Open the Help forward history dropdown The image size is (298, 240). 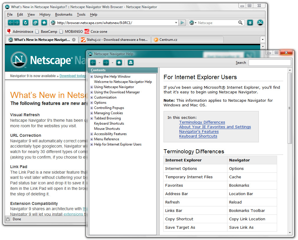[112, 63]
